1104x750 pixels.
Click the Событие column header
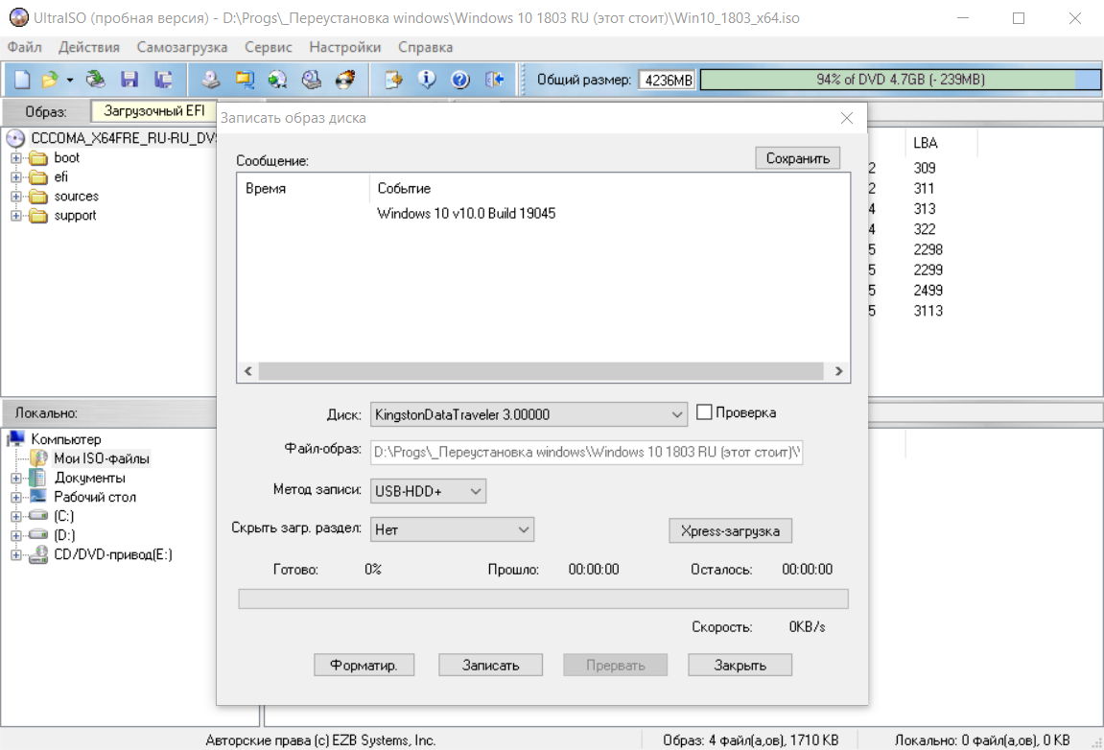coord(404,189)
